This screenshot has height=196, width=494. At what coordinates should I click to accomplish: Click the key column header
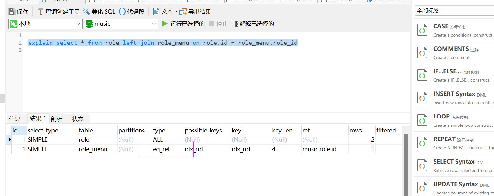tap(251, 130)
